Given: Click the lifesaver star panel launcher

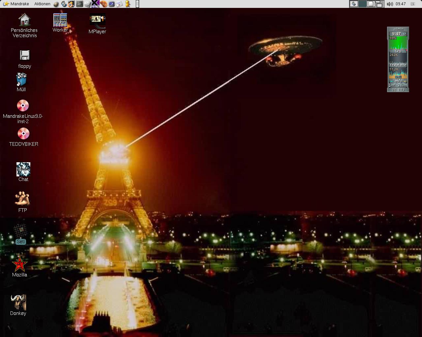Looking at the screenshot, I should click(x=71, y=4).
